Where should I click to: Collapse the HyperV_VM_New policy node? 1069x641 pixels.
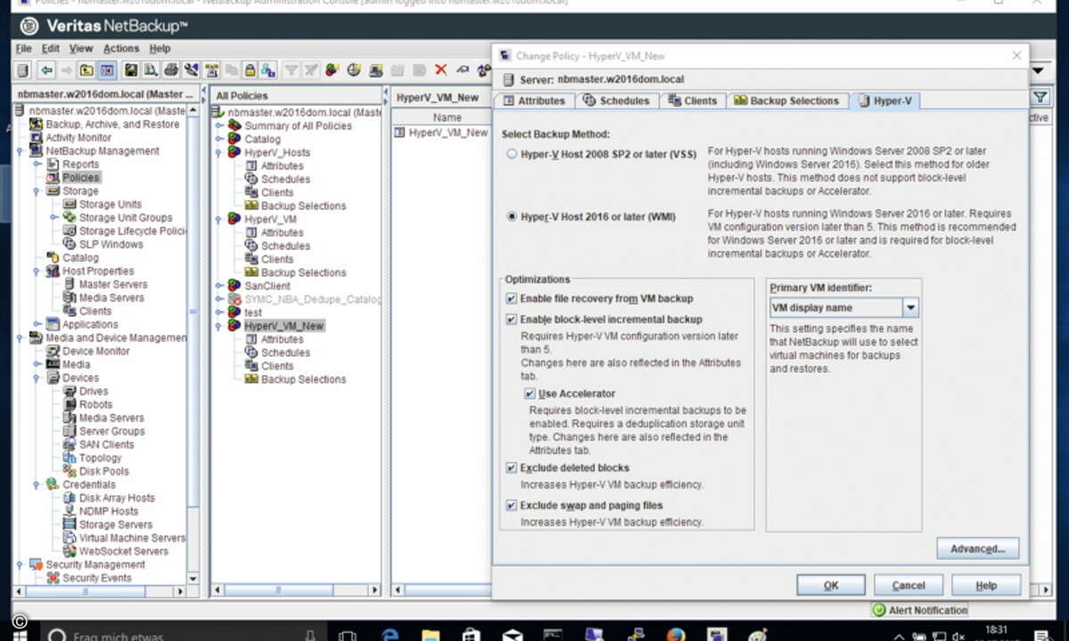220,326
